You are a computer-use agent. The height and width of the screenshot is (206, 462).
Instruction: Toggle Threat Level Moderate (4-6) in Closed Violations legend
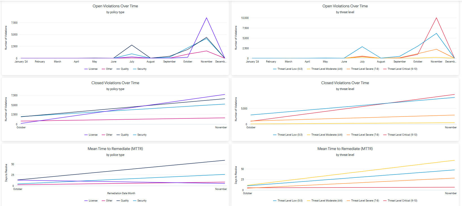(325, 135)
